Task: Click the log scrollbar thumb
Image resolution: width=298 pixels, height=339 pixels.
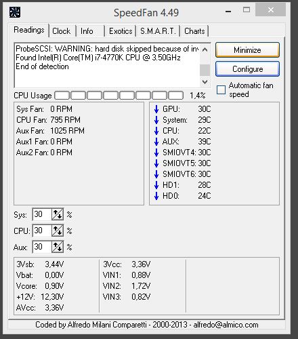Action: coord(205,70)
